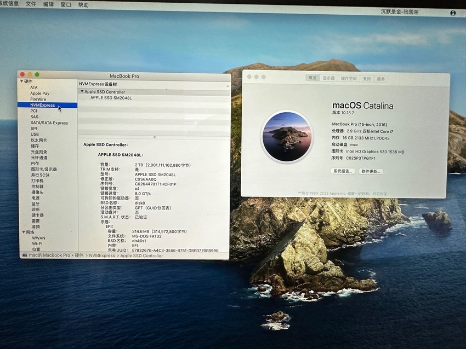This screenshot has height=349, width=466.
Task: Select 内存 in hardware sidebar
Action: tap(35, 163)
